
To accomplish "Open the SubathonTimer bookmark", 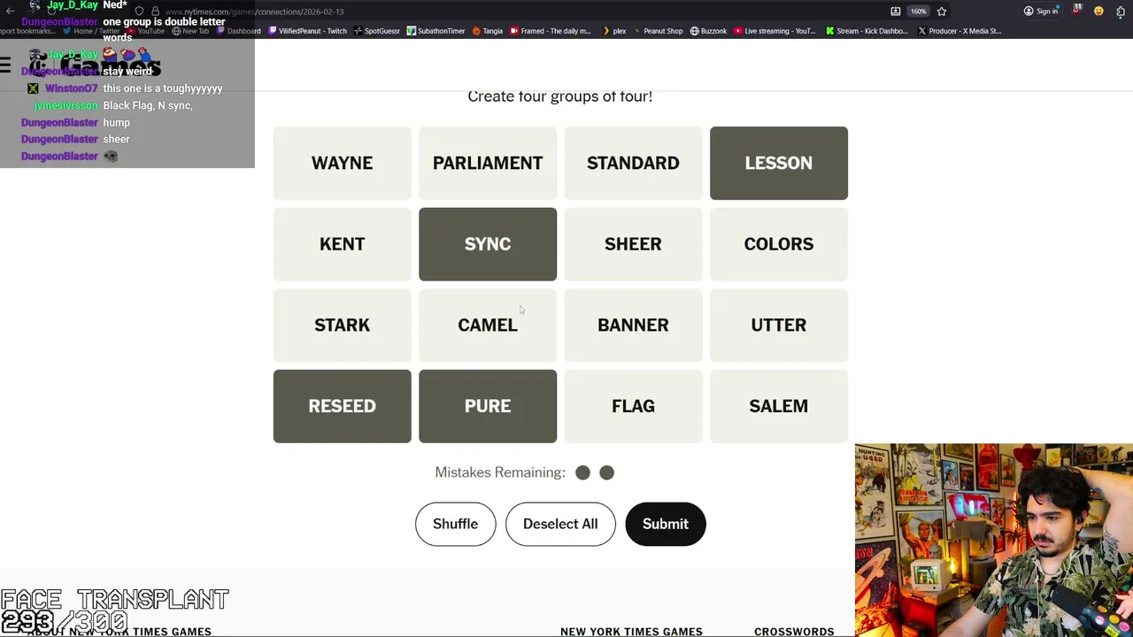I will click(435, 31).
